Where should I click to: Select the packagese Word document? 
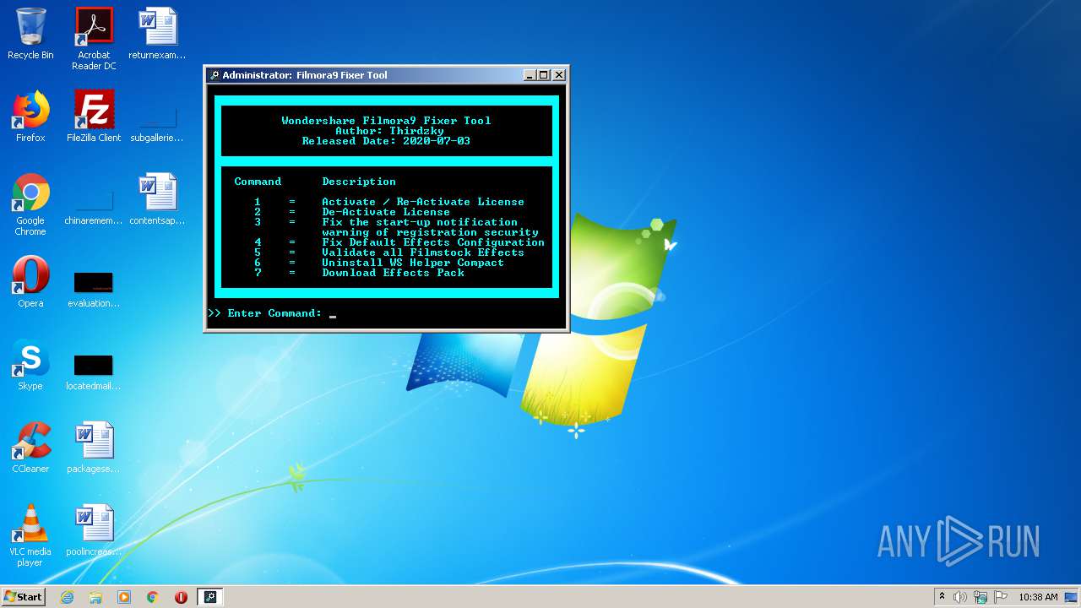point(94,448)
